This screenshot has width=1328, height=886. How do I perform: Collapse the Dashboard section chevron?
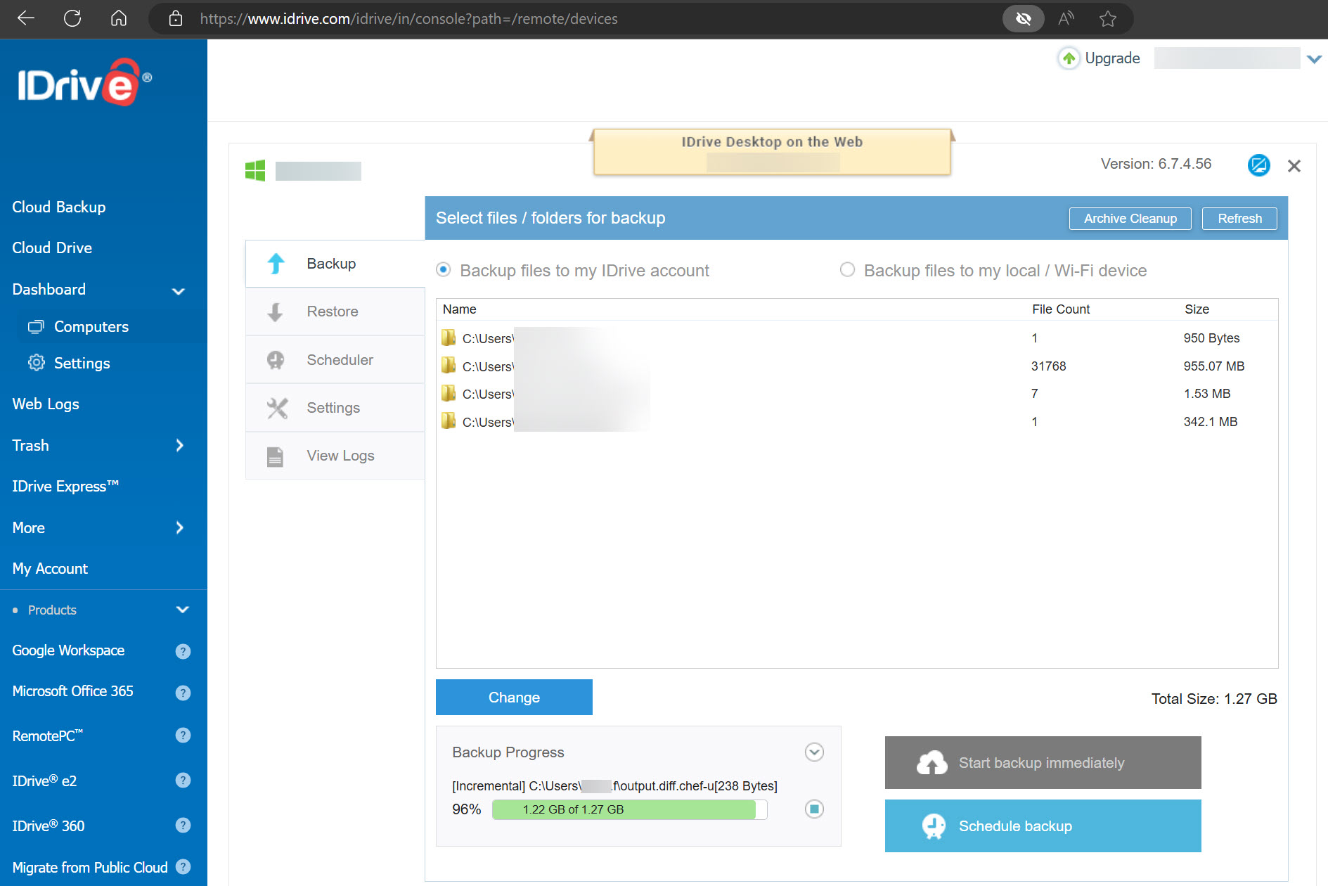tap(179, 290)
